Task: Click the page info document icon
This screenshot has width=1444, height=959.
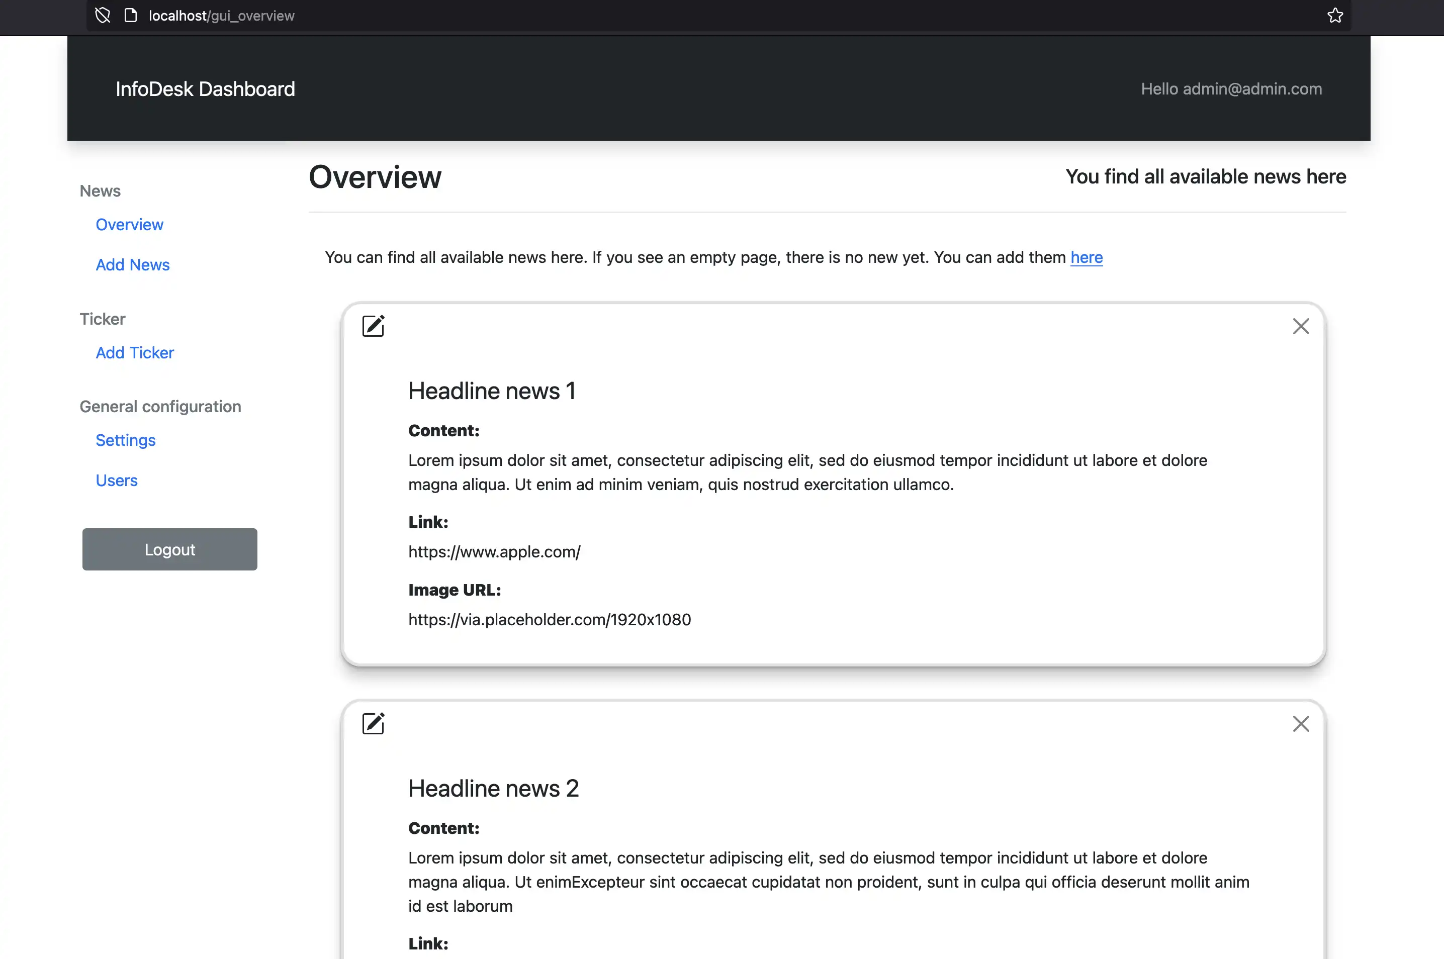Action: click(x=130, y=15)
